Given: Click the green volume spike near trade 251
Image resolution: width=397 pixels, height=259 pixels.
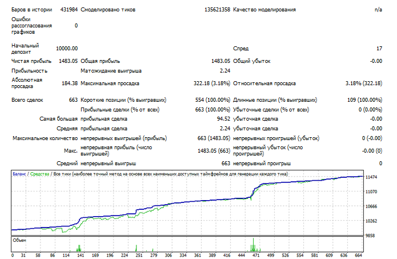Looking at the screenshot, I should [x=136, y=248].
